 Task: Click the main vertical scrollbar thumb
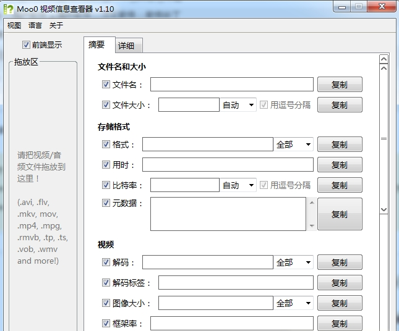(x=384, y=139)
